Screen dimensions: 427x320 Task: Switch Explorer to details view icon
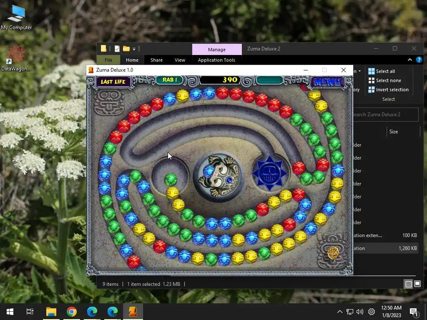pyautogui.click(x=408, y=284)
